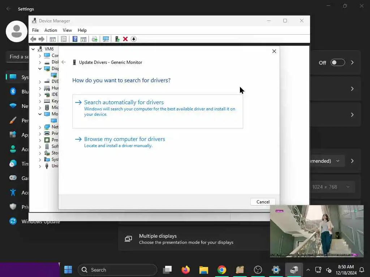Click the red X Uninstall device toolbar icon
Screen dimensions: 370x277
pyautogui.click(x=125, y=39)
